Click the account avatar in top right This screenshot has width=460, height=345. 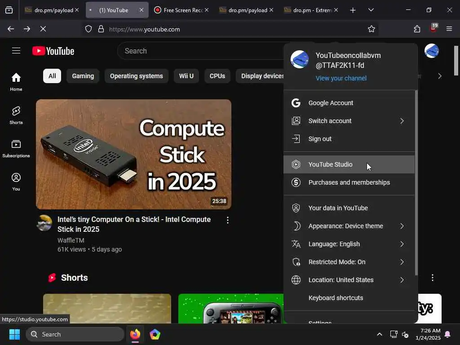(x=432, y=51)
